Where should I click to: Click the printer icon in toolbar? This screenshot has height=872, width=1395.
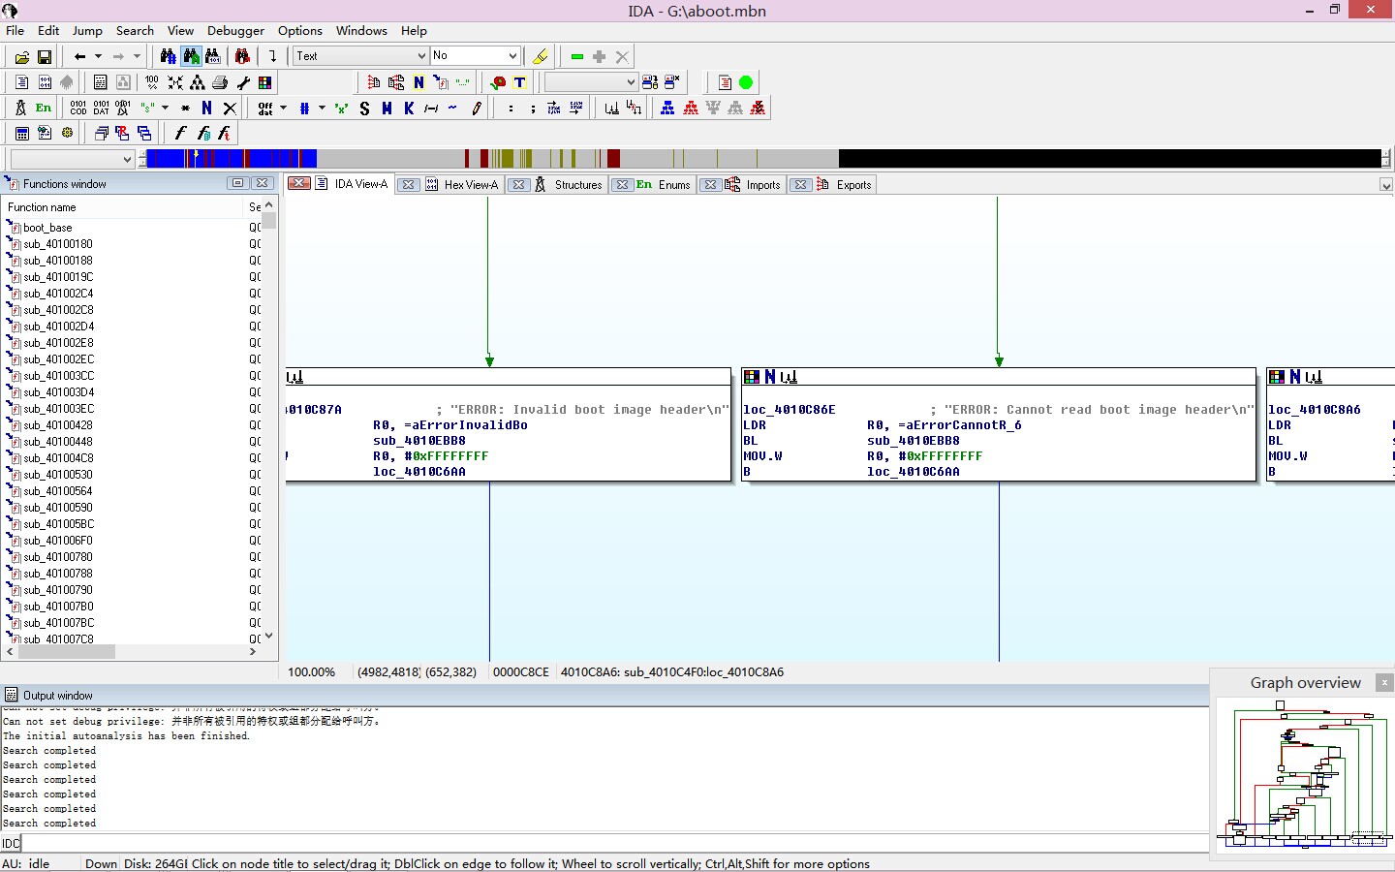coord(220,82)
